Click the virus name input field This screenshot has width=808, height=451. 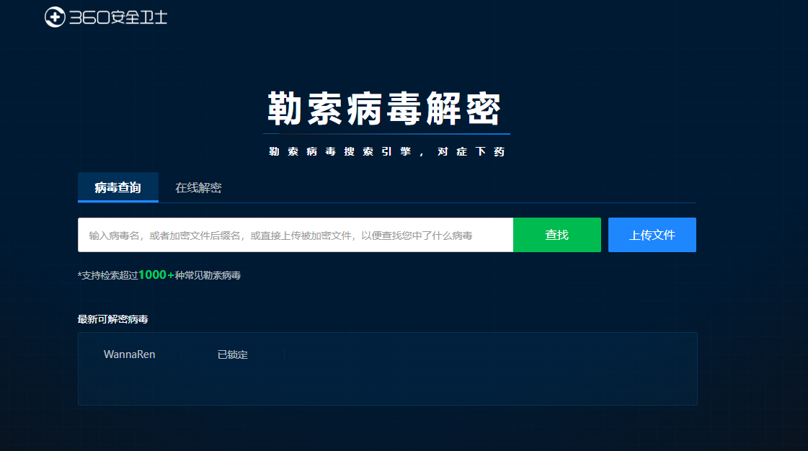(295, 234)
